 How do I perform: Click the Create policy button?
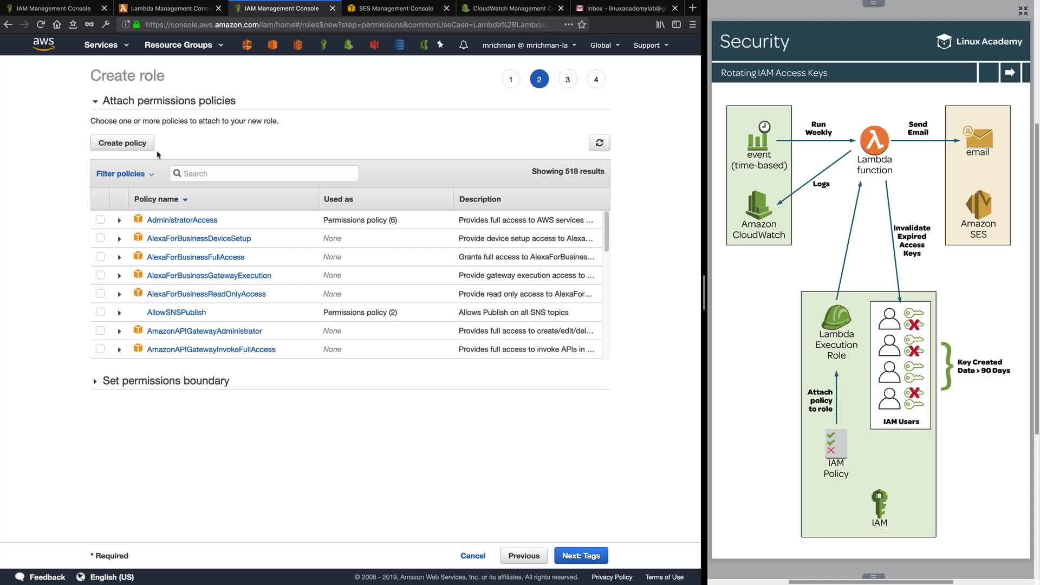[x=122, y=143]
